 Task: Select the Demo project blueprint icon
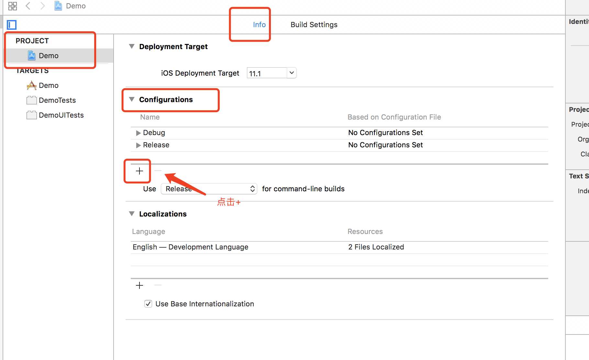(31, 56)
